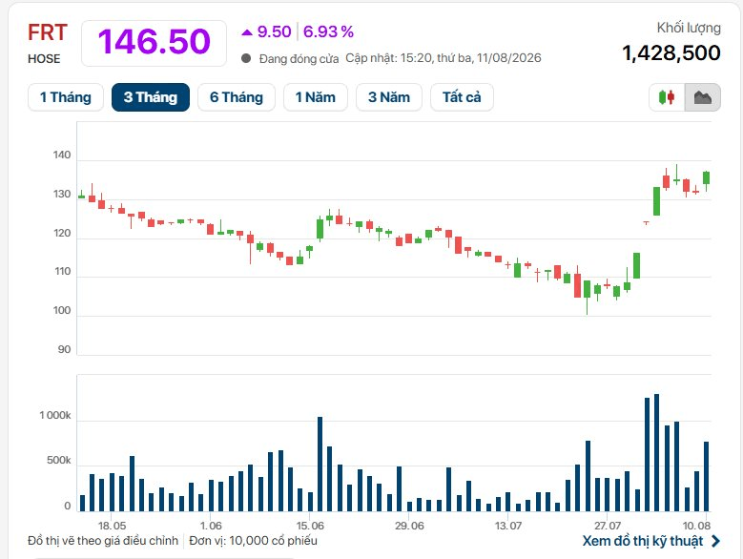743x559 pixels.
Task: Click the purple up-triangle change indicator
Action: coord(247,32)
